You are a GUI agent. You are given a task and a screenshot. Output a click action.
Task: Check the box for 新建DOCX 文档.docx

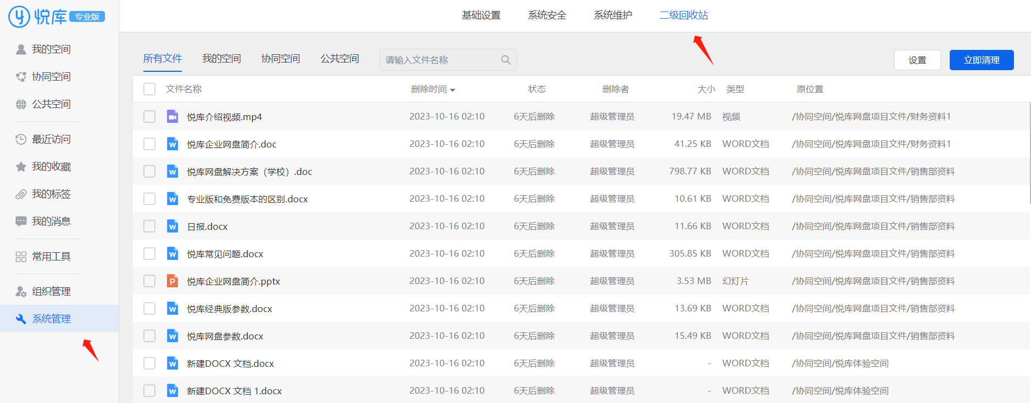(149, 363)
